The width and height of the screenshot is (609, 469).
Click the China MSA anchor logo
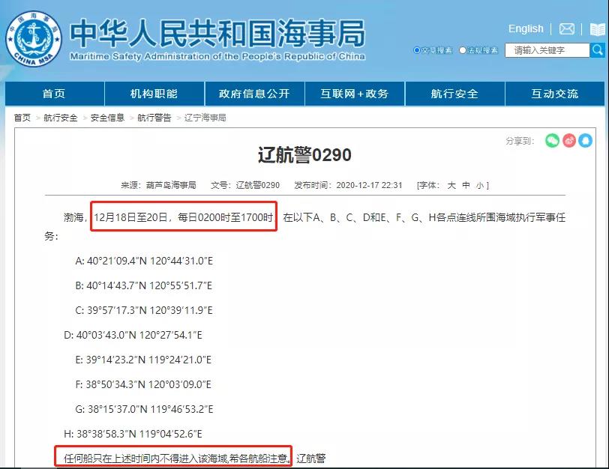pos(34,39)
